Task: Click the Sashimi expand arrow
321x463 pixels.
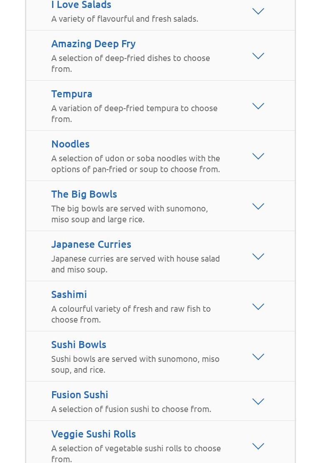Action: tap(258, 307)
